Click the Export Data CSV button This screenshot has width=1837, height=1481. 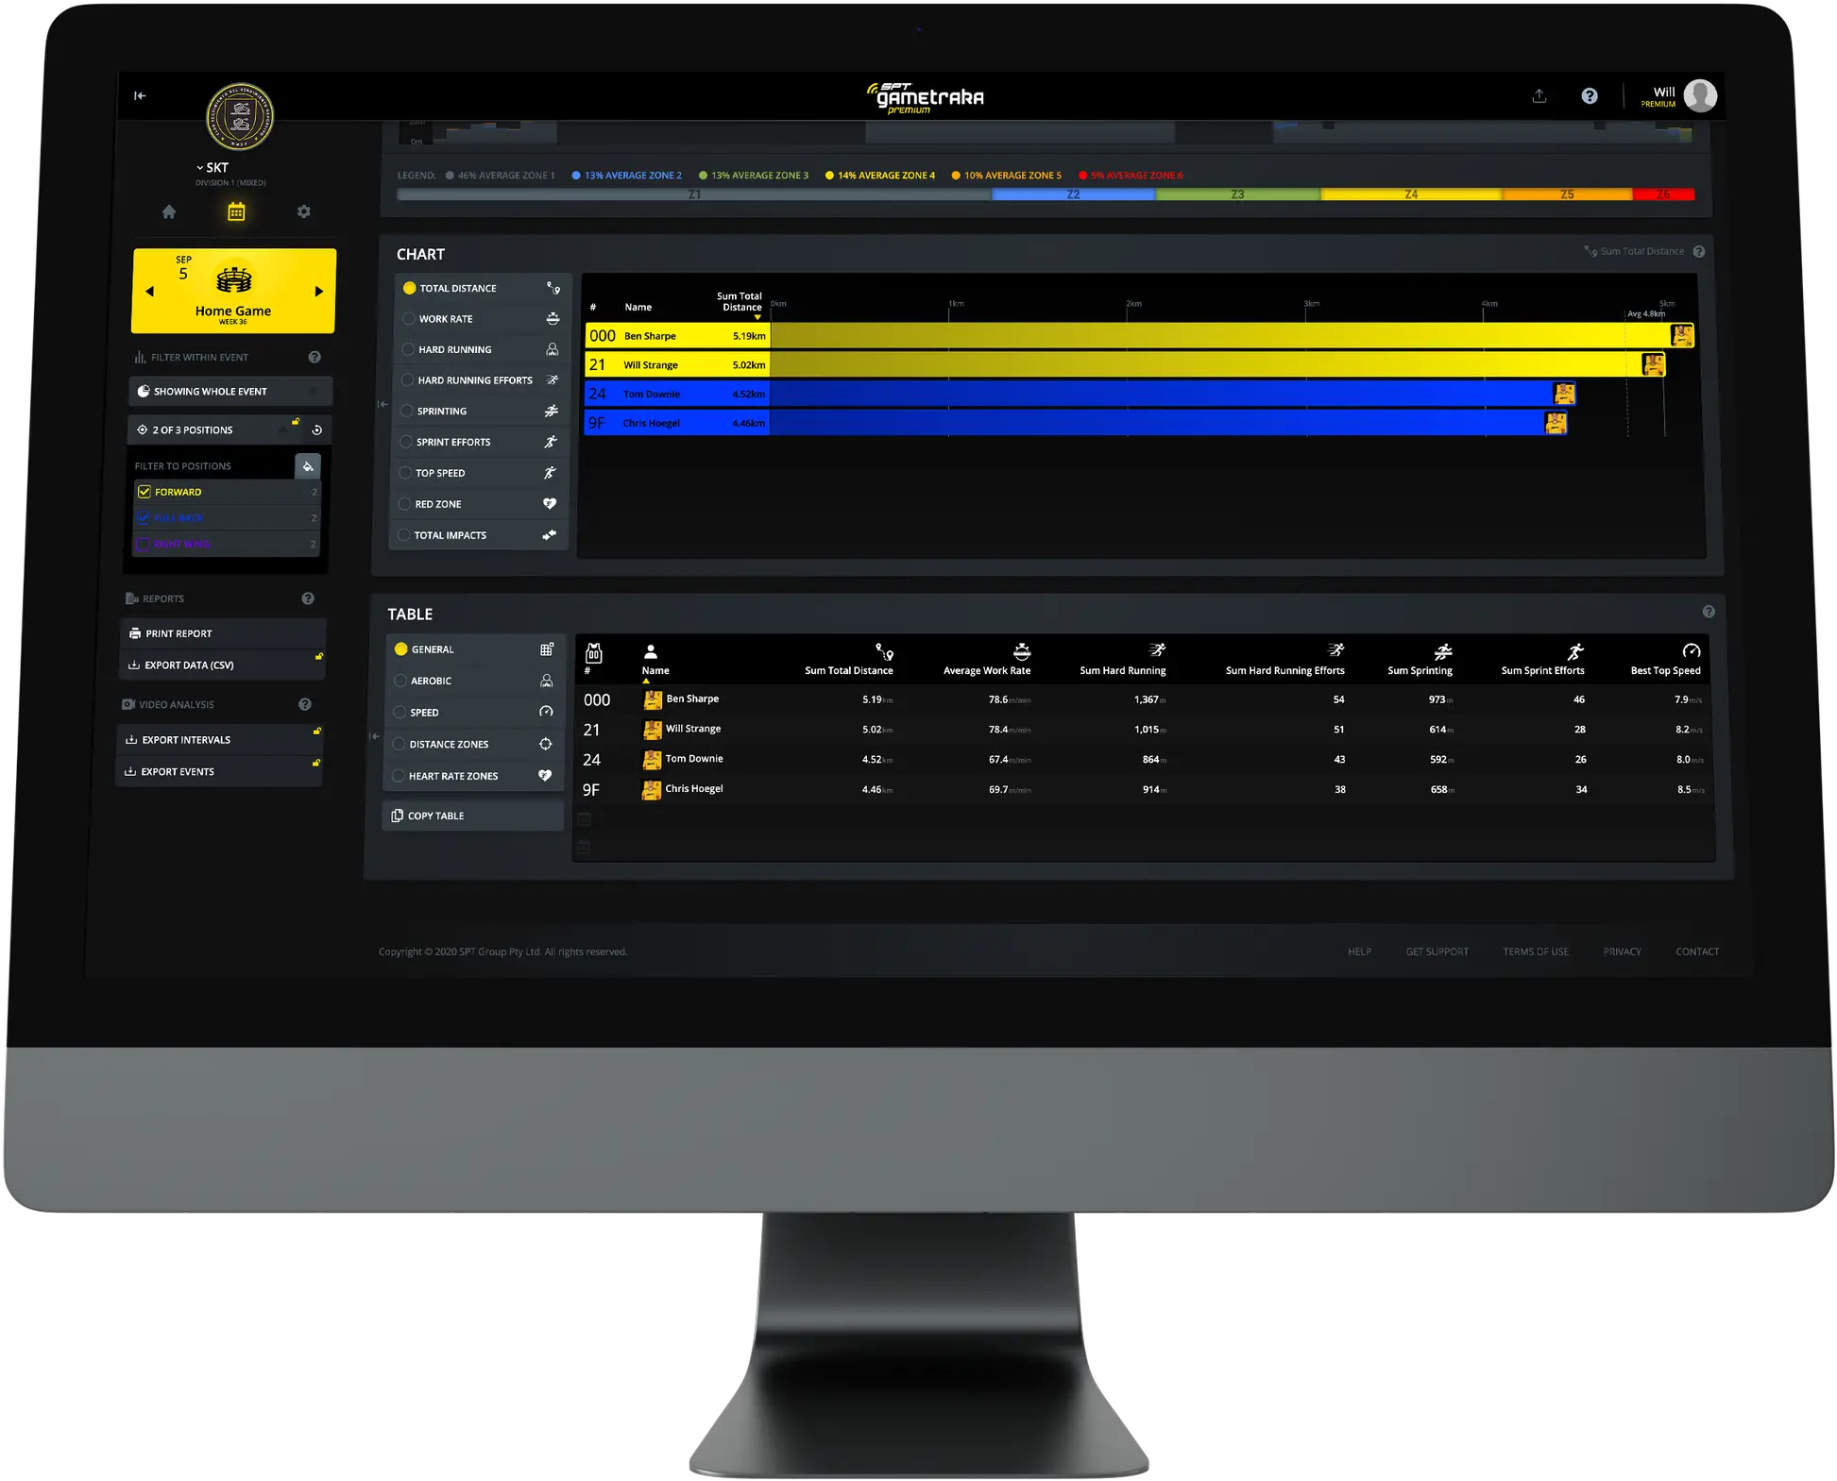tap(222, 665)
